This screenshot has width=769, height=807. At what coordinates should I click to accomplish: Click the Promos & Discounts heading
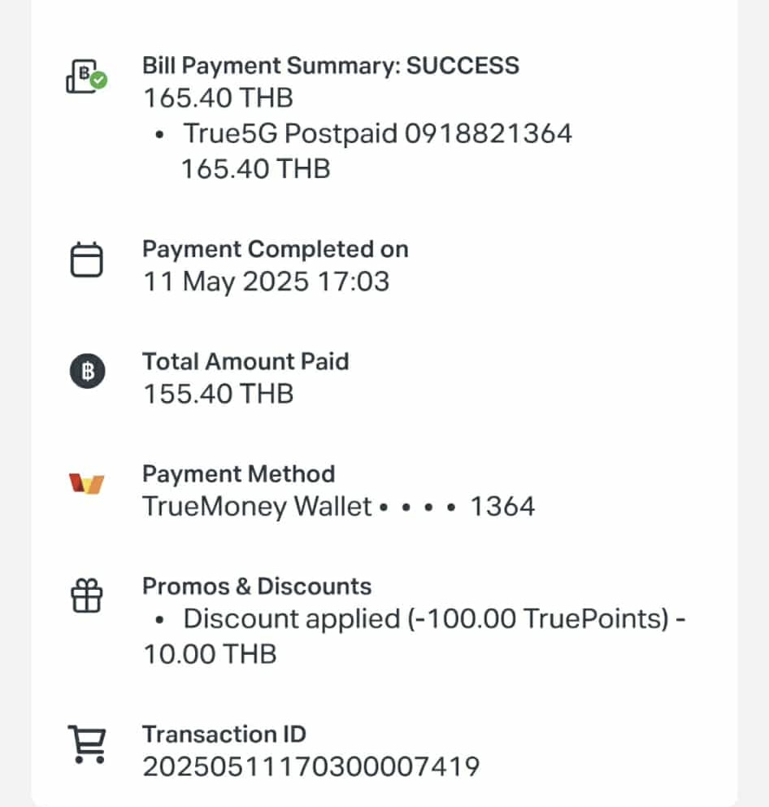pyautogui.click(x=257, y=587)
